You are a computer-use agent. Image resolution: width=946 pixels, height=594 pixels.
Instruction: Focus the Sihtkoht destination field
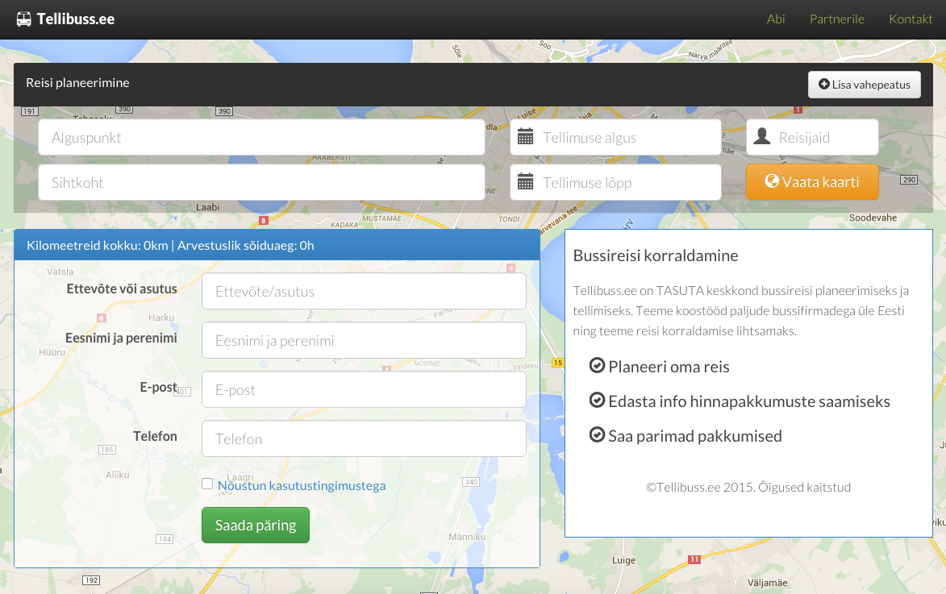click(x=261, y=183)
